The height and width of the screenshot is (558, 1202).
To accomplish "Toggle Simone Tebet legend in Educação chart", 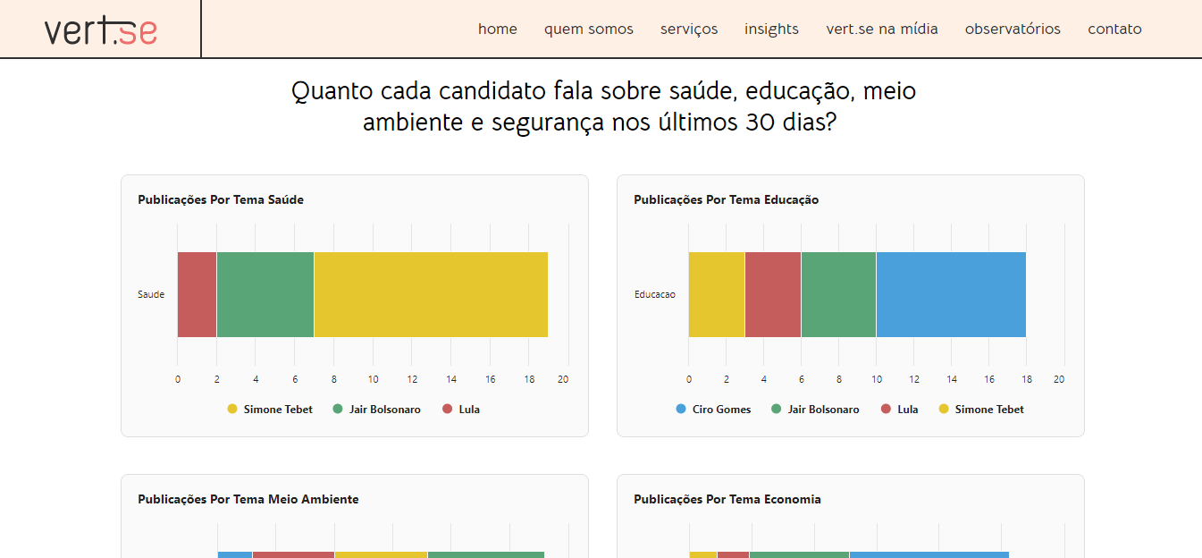I will 980,410.
